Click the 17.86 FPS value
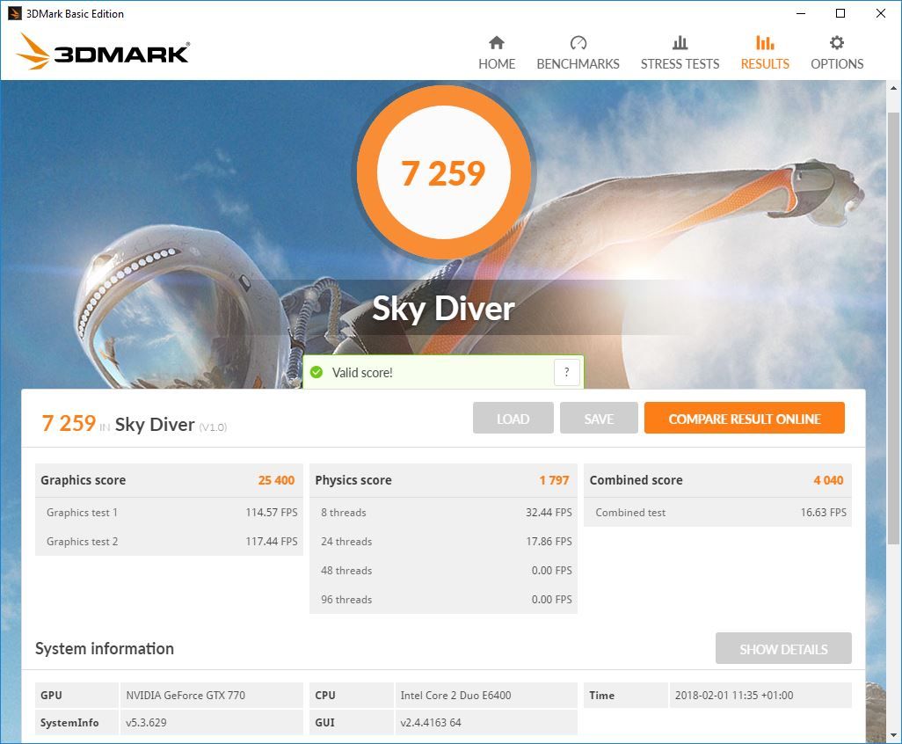 click(x=549, y=542)
